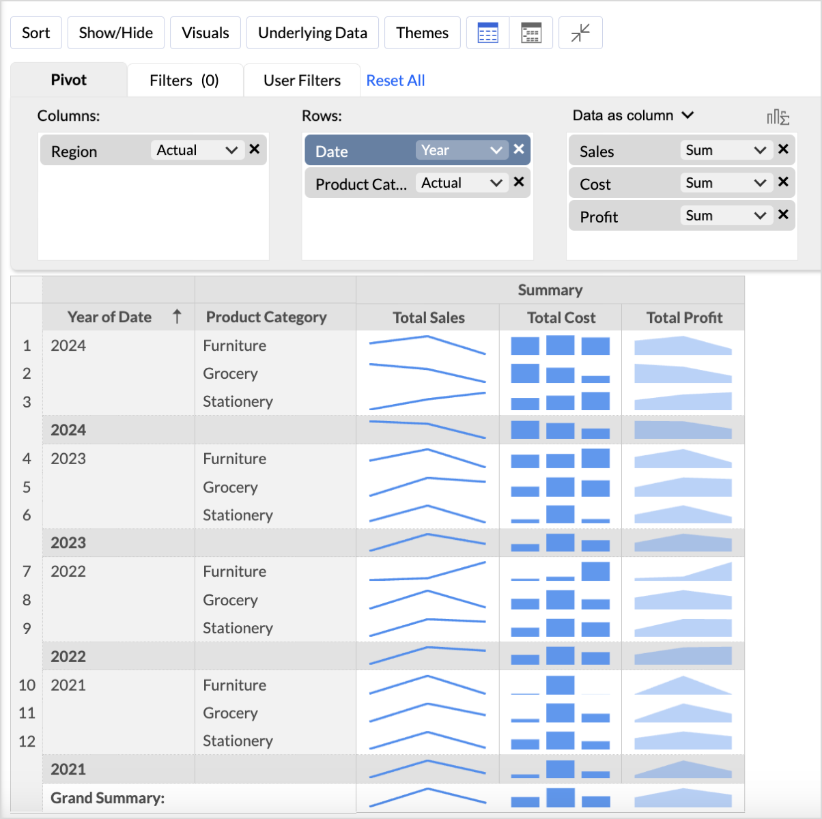Image resolution: width=822 pixels, height=819 pixels.
Task: Click the Themes button
Action: 422,33
